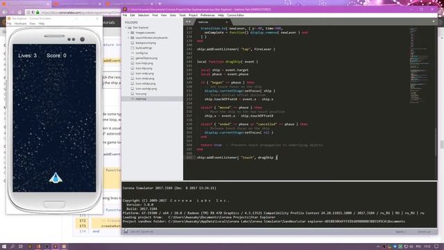Toggle sidebar icon in Sublime status bar
Image resolution: width=444 pixels, height=250 pixels.
pyautogui.click(x=126, y=231)
